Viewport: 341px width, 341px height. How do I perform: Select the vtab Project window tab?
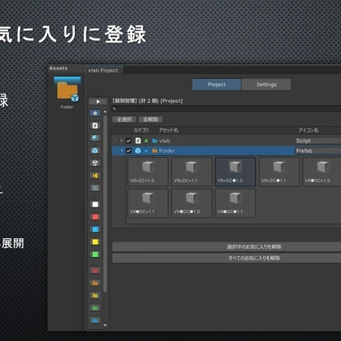(x=104, y=70)
